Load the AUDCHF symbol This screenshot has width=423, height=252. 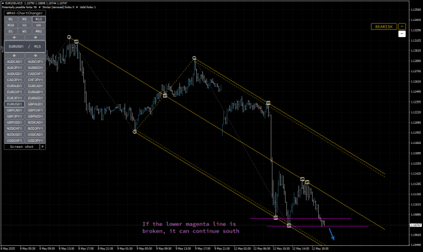tap(35, 61)
